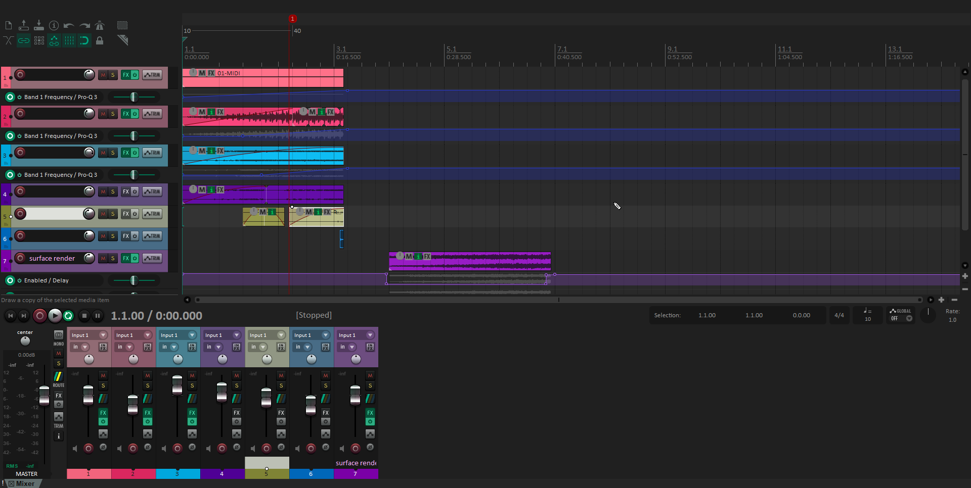Open FX chain on mixer channel 5

coord(281,413)
